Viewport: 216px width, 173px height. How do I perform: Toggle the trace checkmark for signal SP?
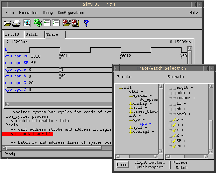click(174, 141)
